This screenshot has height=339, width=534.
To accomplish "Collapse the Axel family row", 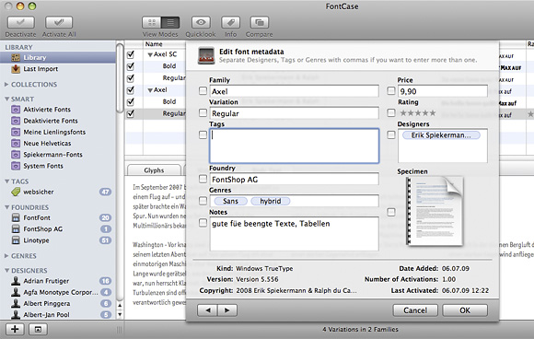I will tap(150, 90).
